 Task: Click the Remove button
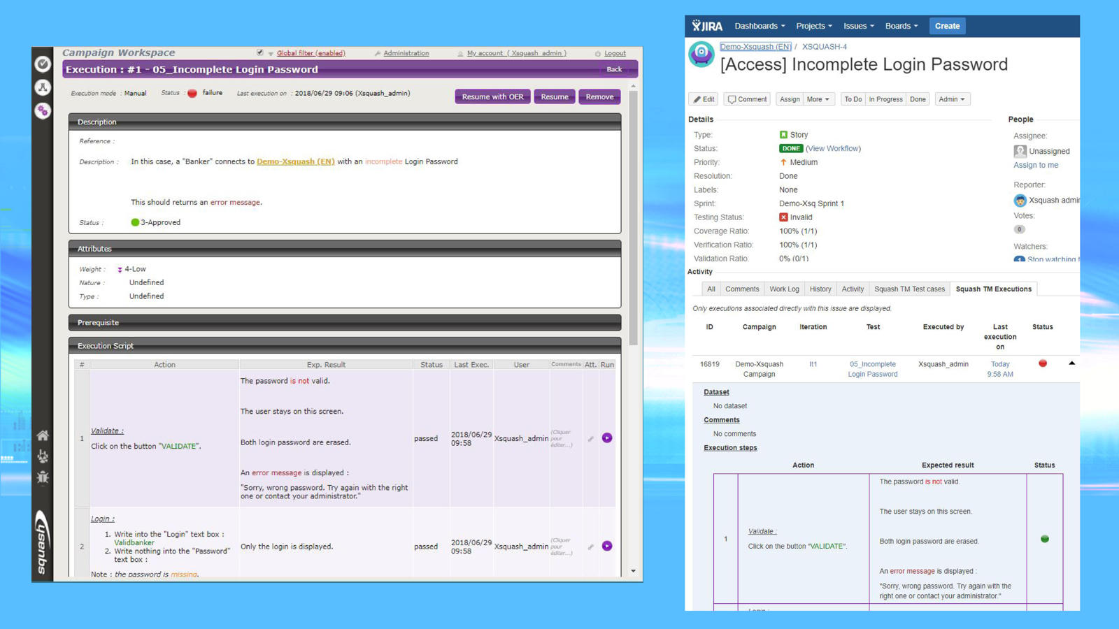coord(599,97)
